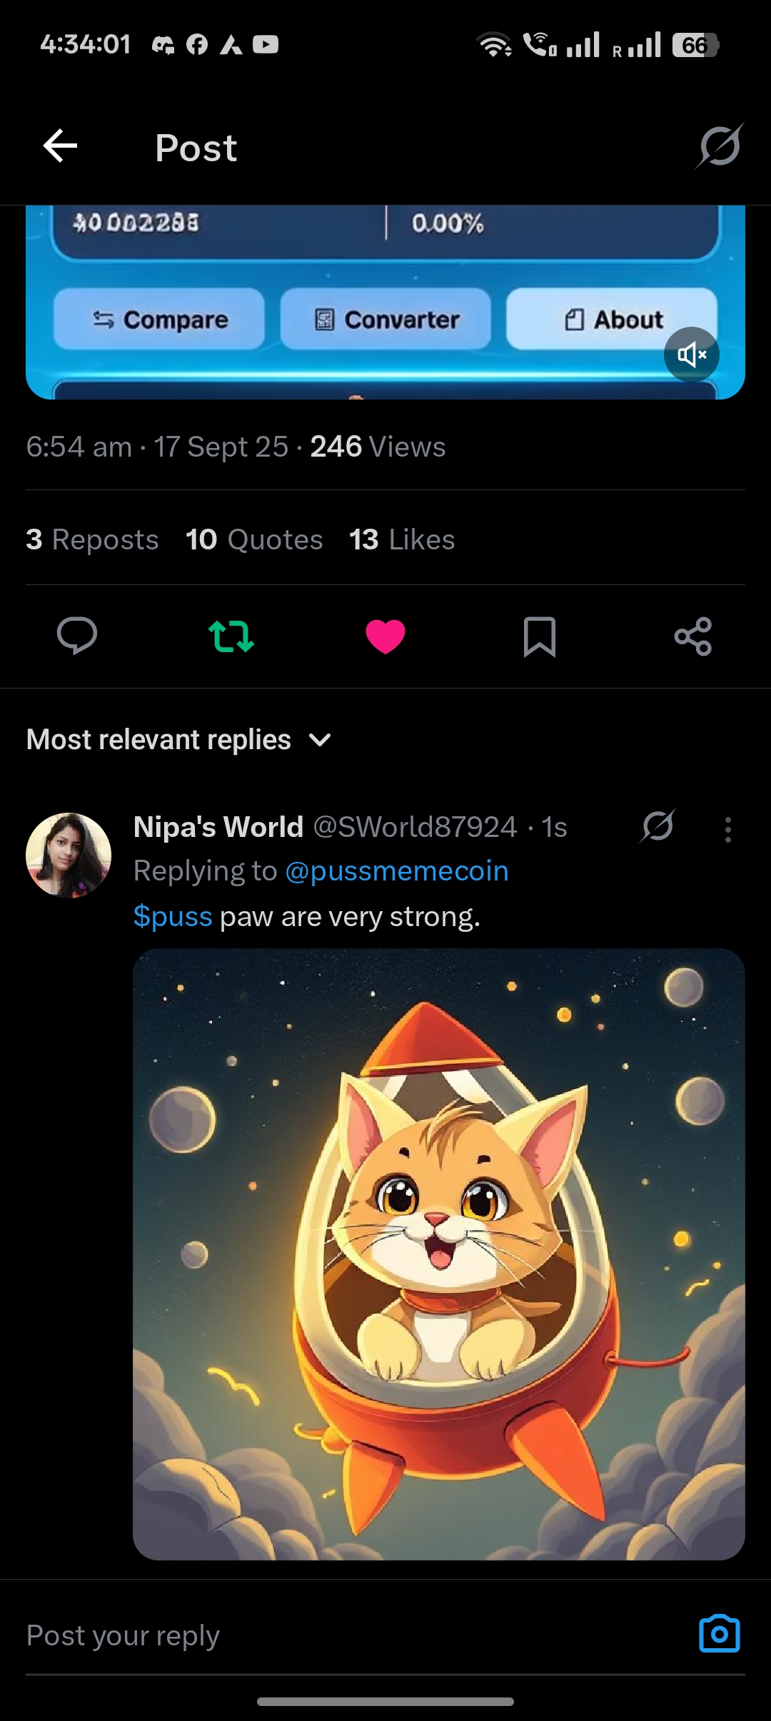Viewport: 771px width, 1721px height.
Task: Unmute the video with the speaker icon
Action: 691,355
